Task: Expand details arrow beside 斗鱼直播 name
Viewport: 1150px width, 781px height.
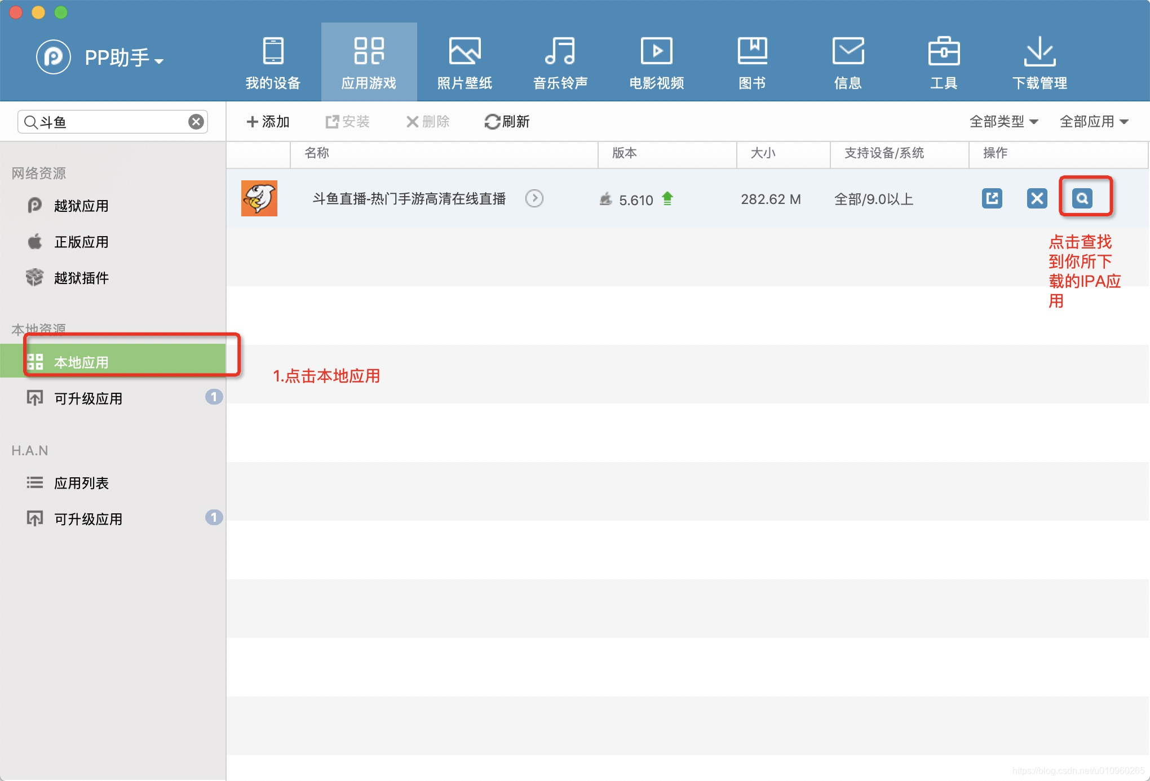Action: [x=534, y=198]
